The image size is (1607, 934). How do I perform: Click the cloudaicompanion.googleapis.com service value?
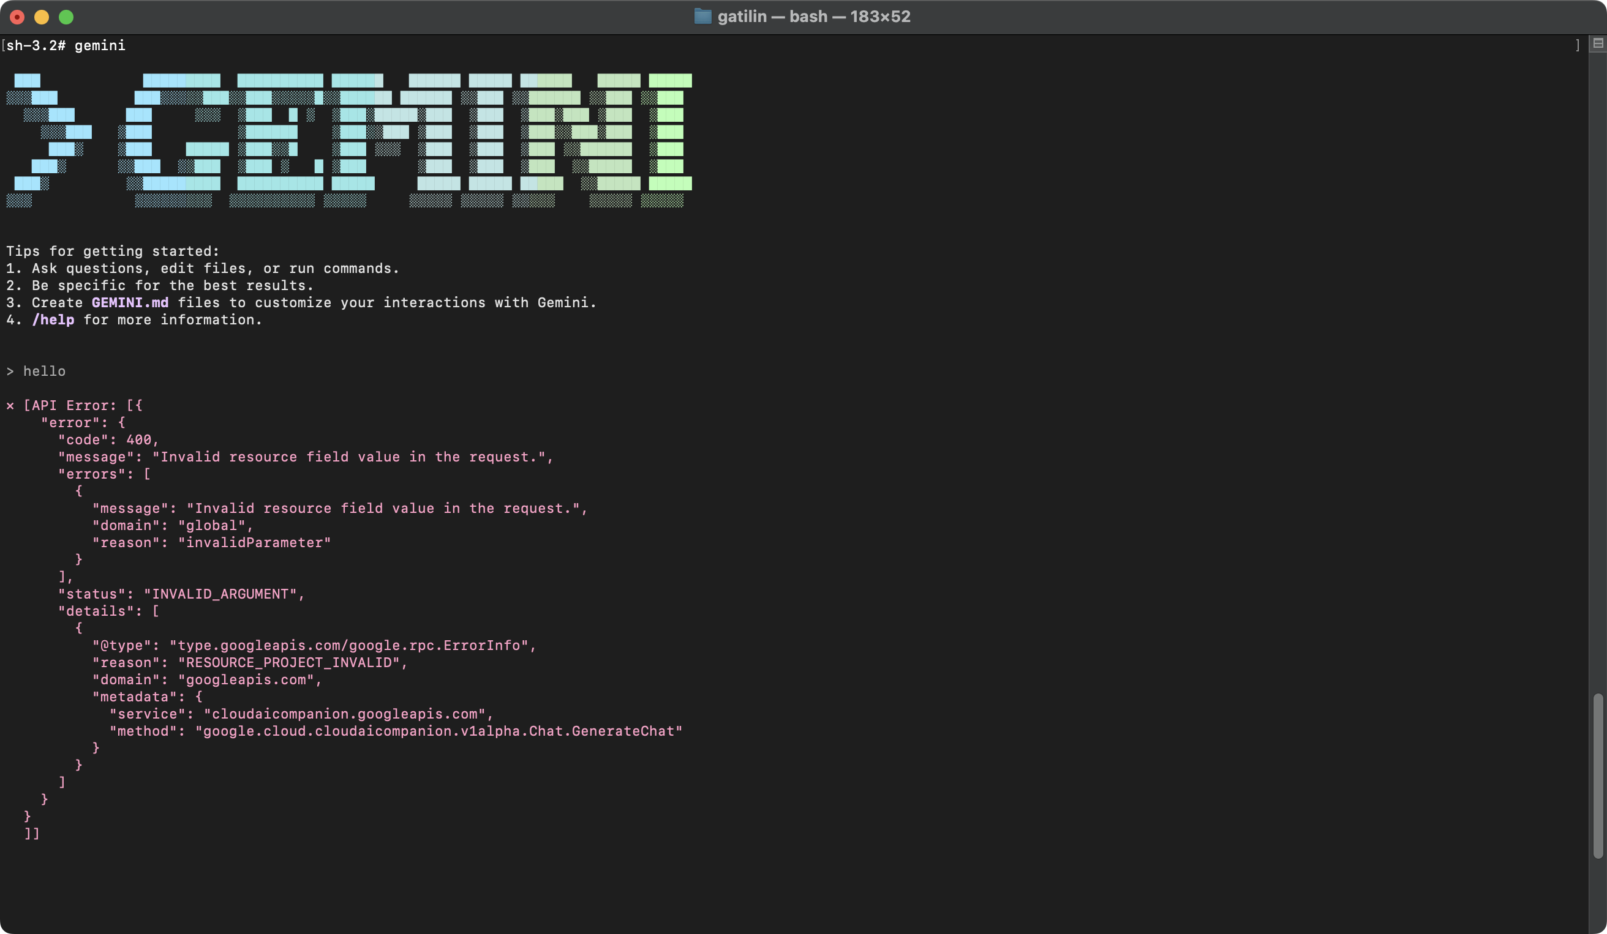tap(344, 714)
